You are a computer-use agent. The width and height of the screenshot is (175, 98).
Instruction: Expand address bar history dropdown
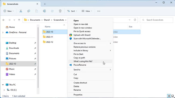click(x=129, y=20)
